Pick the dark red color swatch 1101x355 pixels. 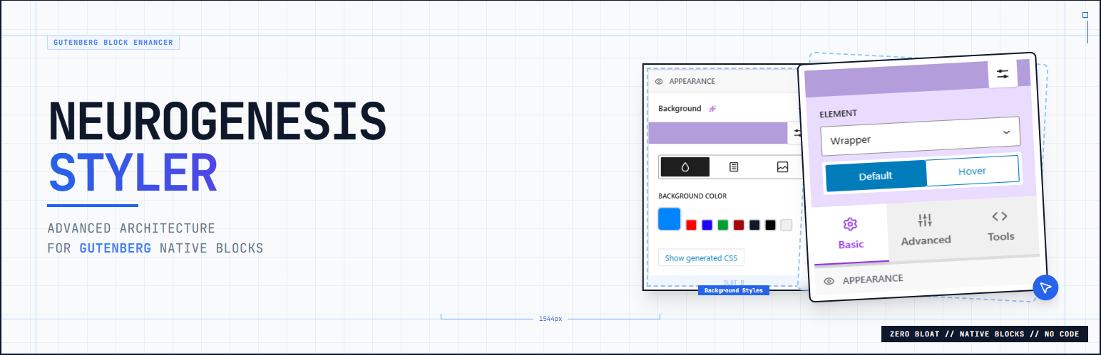[739, 225]
